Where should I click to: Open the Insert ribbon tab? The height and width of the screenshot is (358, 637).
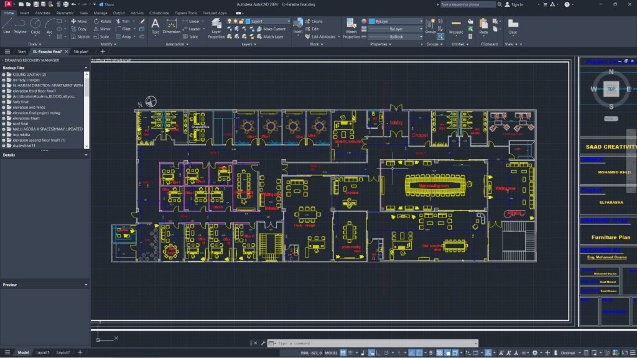click(x=24, y=13)
